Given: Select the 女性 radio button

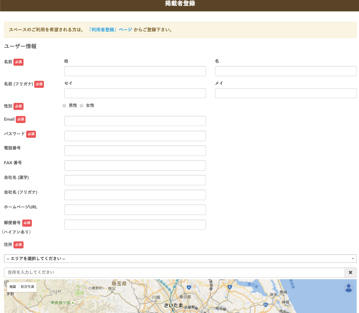Looking at the screenshot, I should pyautogui.click(x=82, y=106).
